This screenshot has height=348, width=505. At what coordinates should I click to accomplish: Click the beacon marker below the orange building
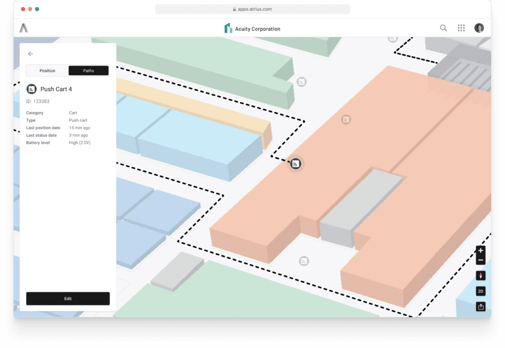tap(304, 261)
